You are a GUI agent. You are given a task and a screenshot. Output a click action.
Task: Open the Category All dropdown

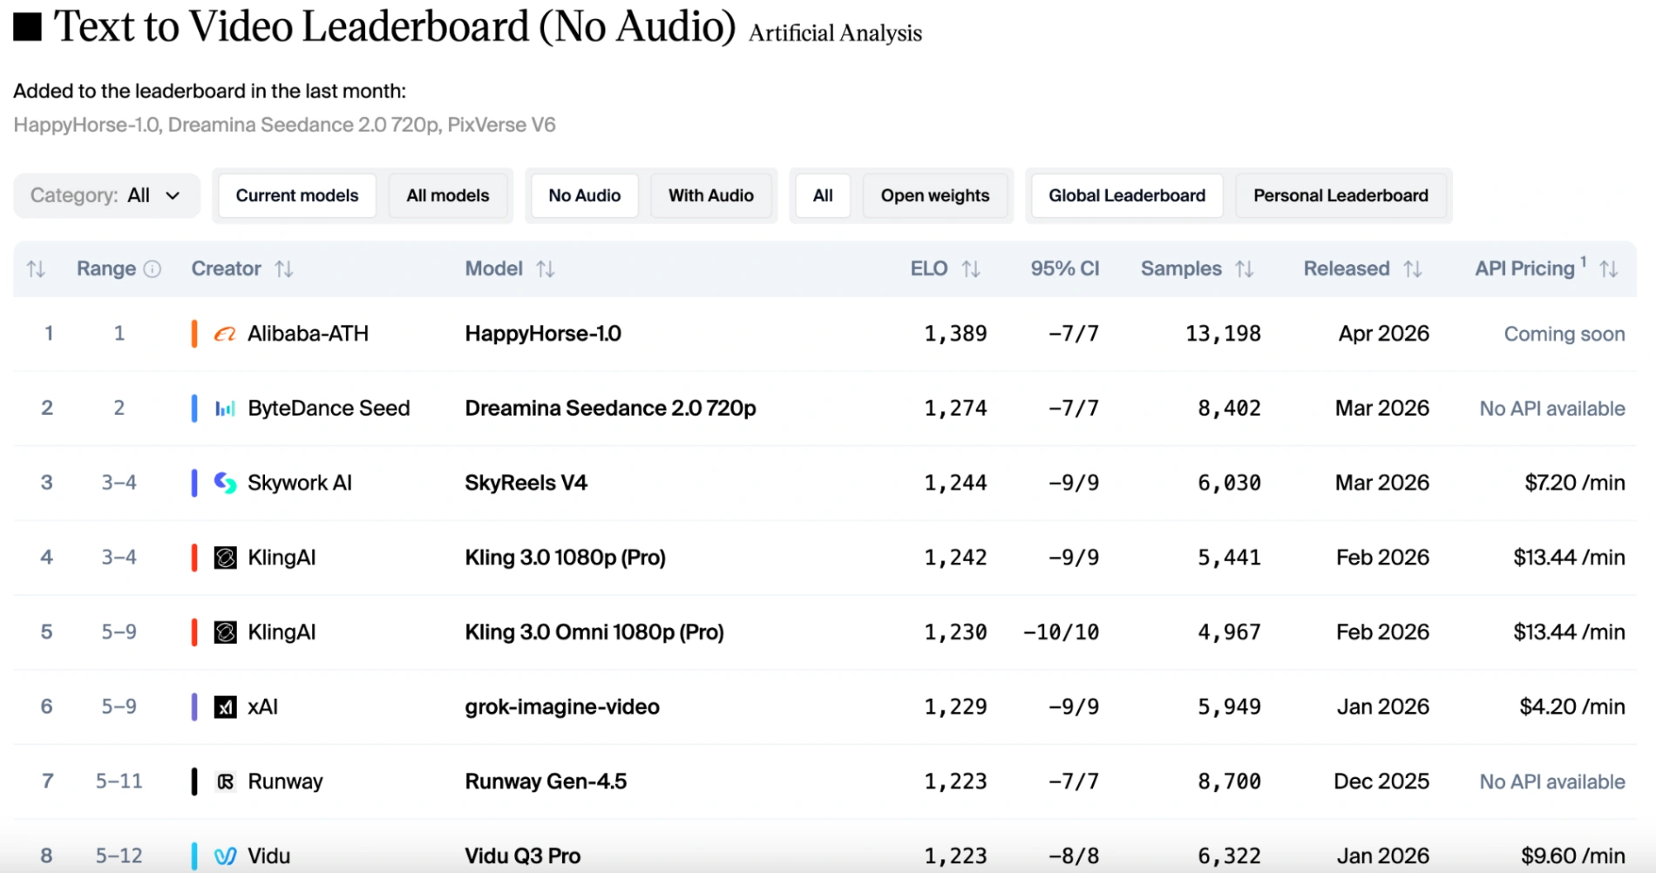click(x=106, y=196)
